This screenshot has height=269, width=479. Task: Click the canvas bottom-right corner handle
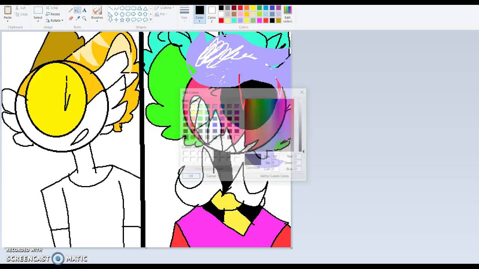click(292, 248)
